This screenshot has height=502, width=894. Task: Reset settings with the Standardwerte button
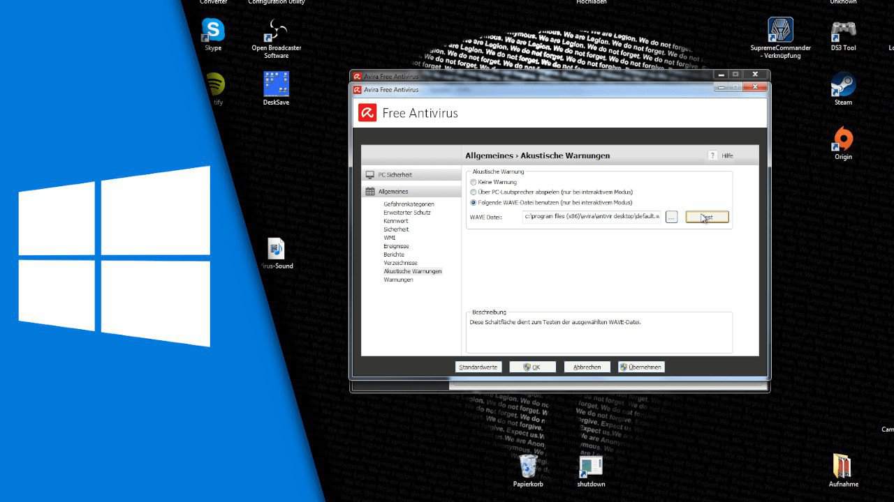tap(478, 367)
